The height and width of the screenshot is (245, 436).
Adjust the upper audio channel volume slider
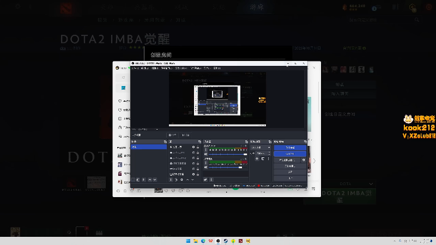point(228,154)
